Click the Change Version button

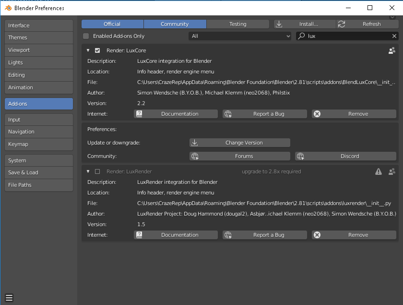coord(240,143)
